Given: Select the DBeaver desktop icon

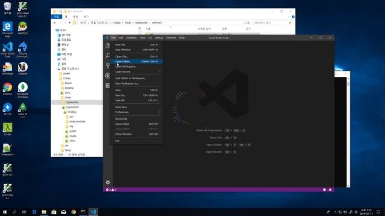Looking at the screenshot, I should click(23, 68).
